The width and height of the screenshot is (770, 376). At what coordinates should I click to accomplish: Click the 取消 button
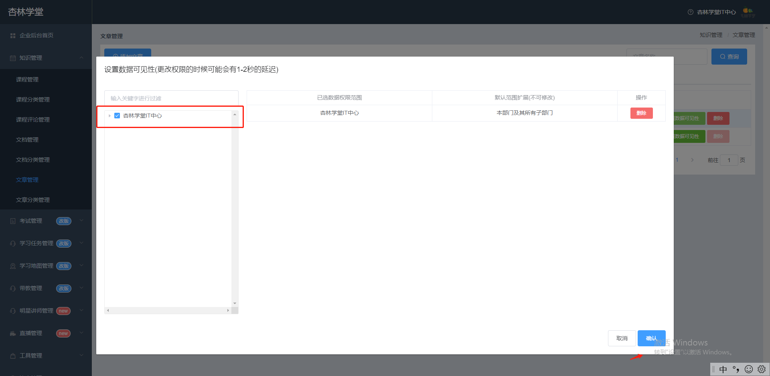622,338
